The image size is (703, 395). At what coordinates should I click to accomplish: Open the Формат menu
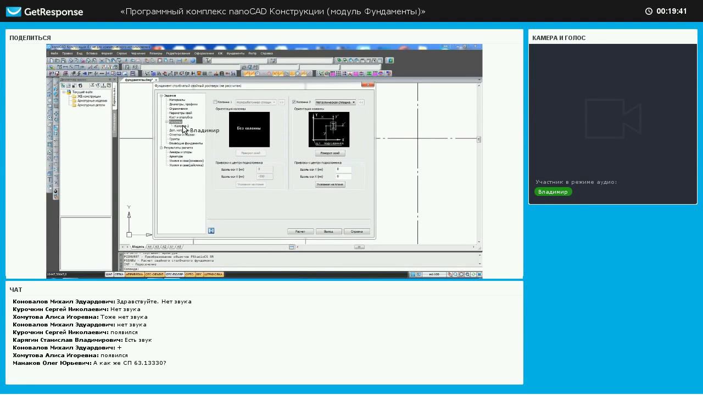tap(107, 53)
